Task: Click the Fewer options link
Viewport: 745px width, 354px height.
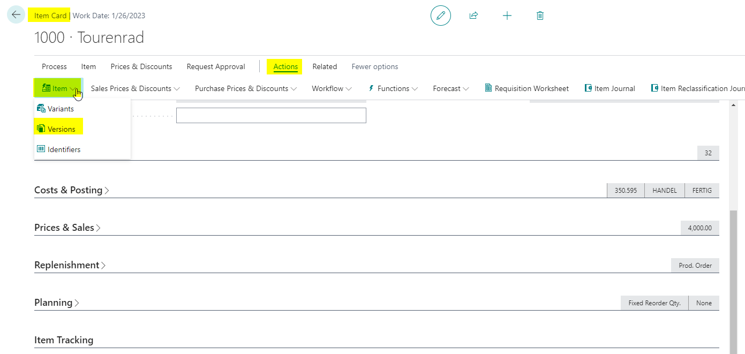Action: coord(375,66)
